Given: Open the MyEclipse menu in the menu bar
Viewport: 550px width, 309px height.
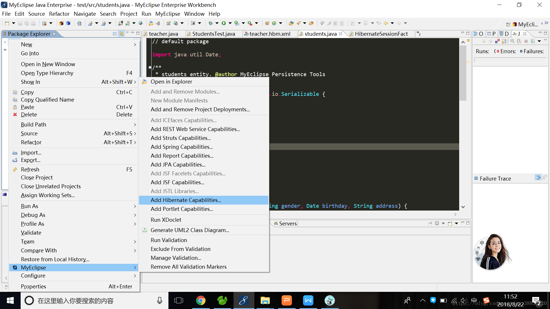Looking at the screenshot, I should click(x=168, y=14).
